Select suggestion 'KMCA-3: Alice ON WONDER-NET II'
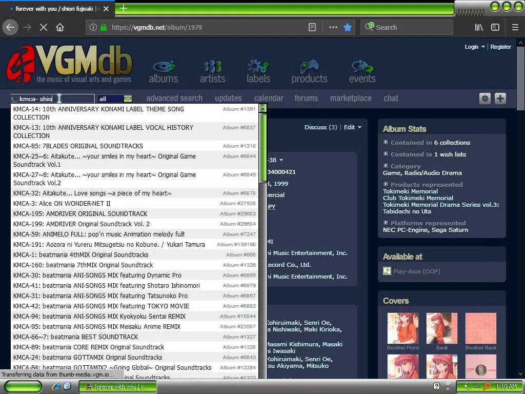The height and width of the screenshot is (394, 525). pyautogui.click(x=135, y=203)
